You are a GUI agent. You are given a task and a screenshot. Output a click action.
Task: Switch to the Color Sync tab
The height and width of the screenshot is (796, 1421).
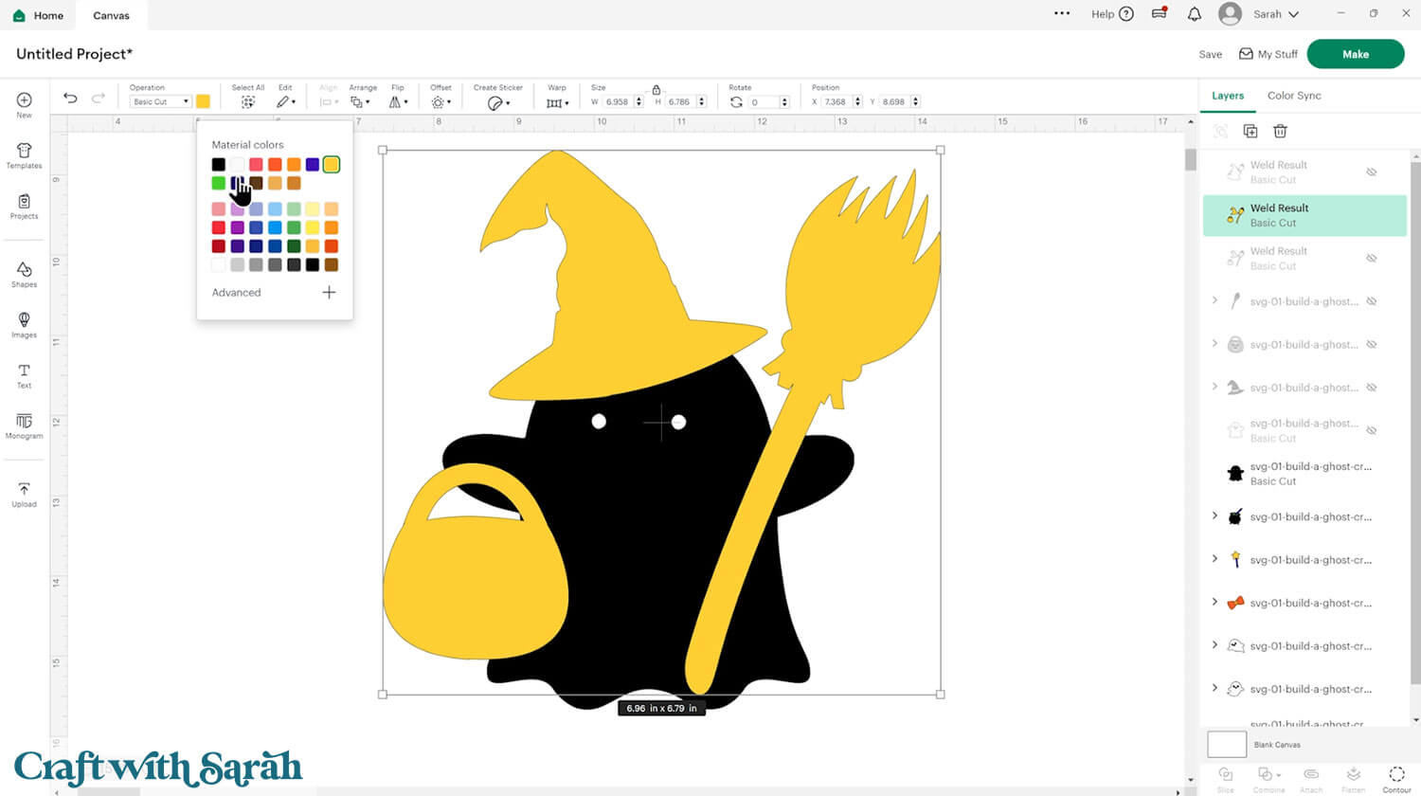(x=1293, y=96)
